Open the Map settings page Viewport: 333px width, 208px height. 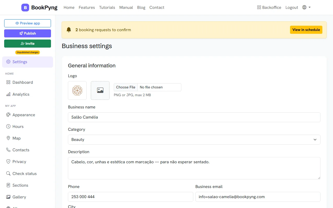28,138
